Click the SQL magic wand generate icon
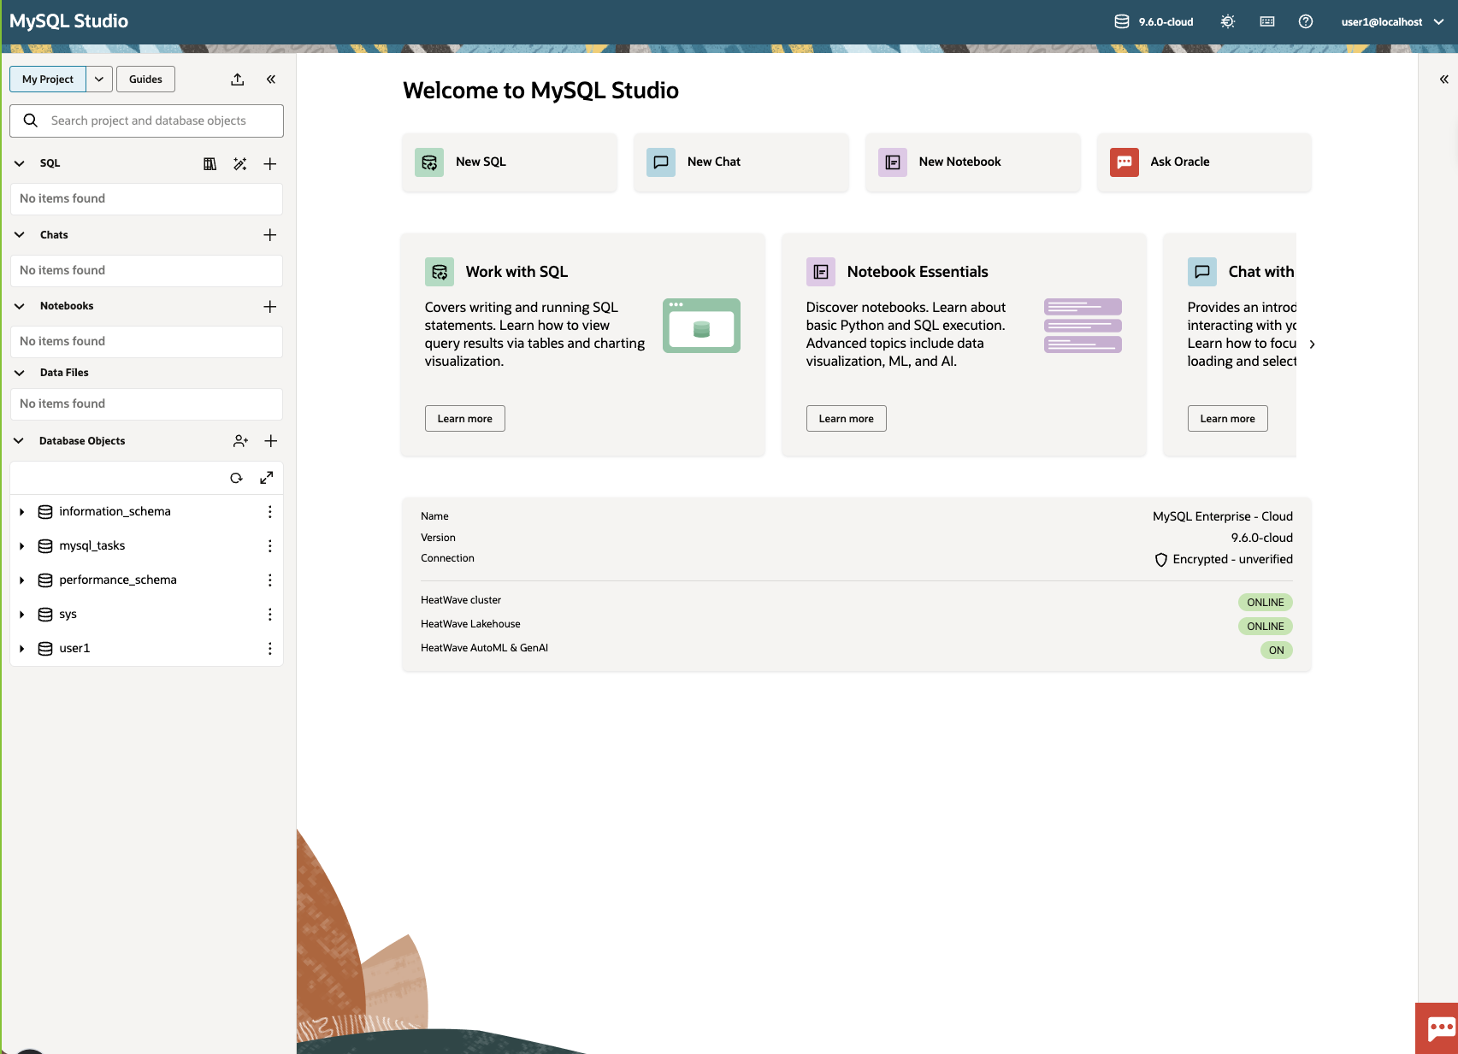This screenshot has height=1054, width=1458. [240, 163]
